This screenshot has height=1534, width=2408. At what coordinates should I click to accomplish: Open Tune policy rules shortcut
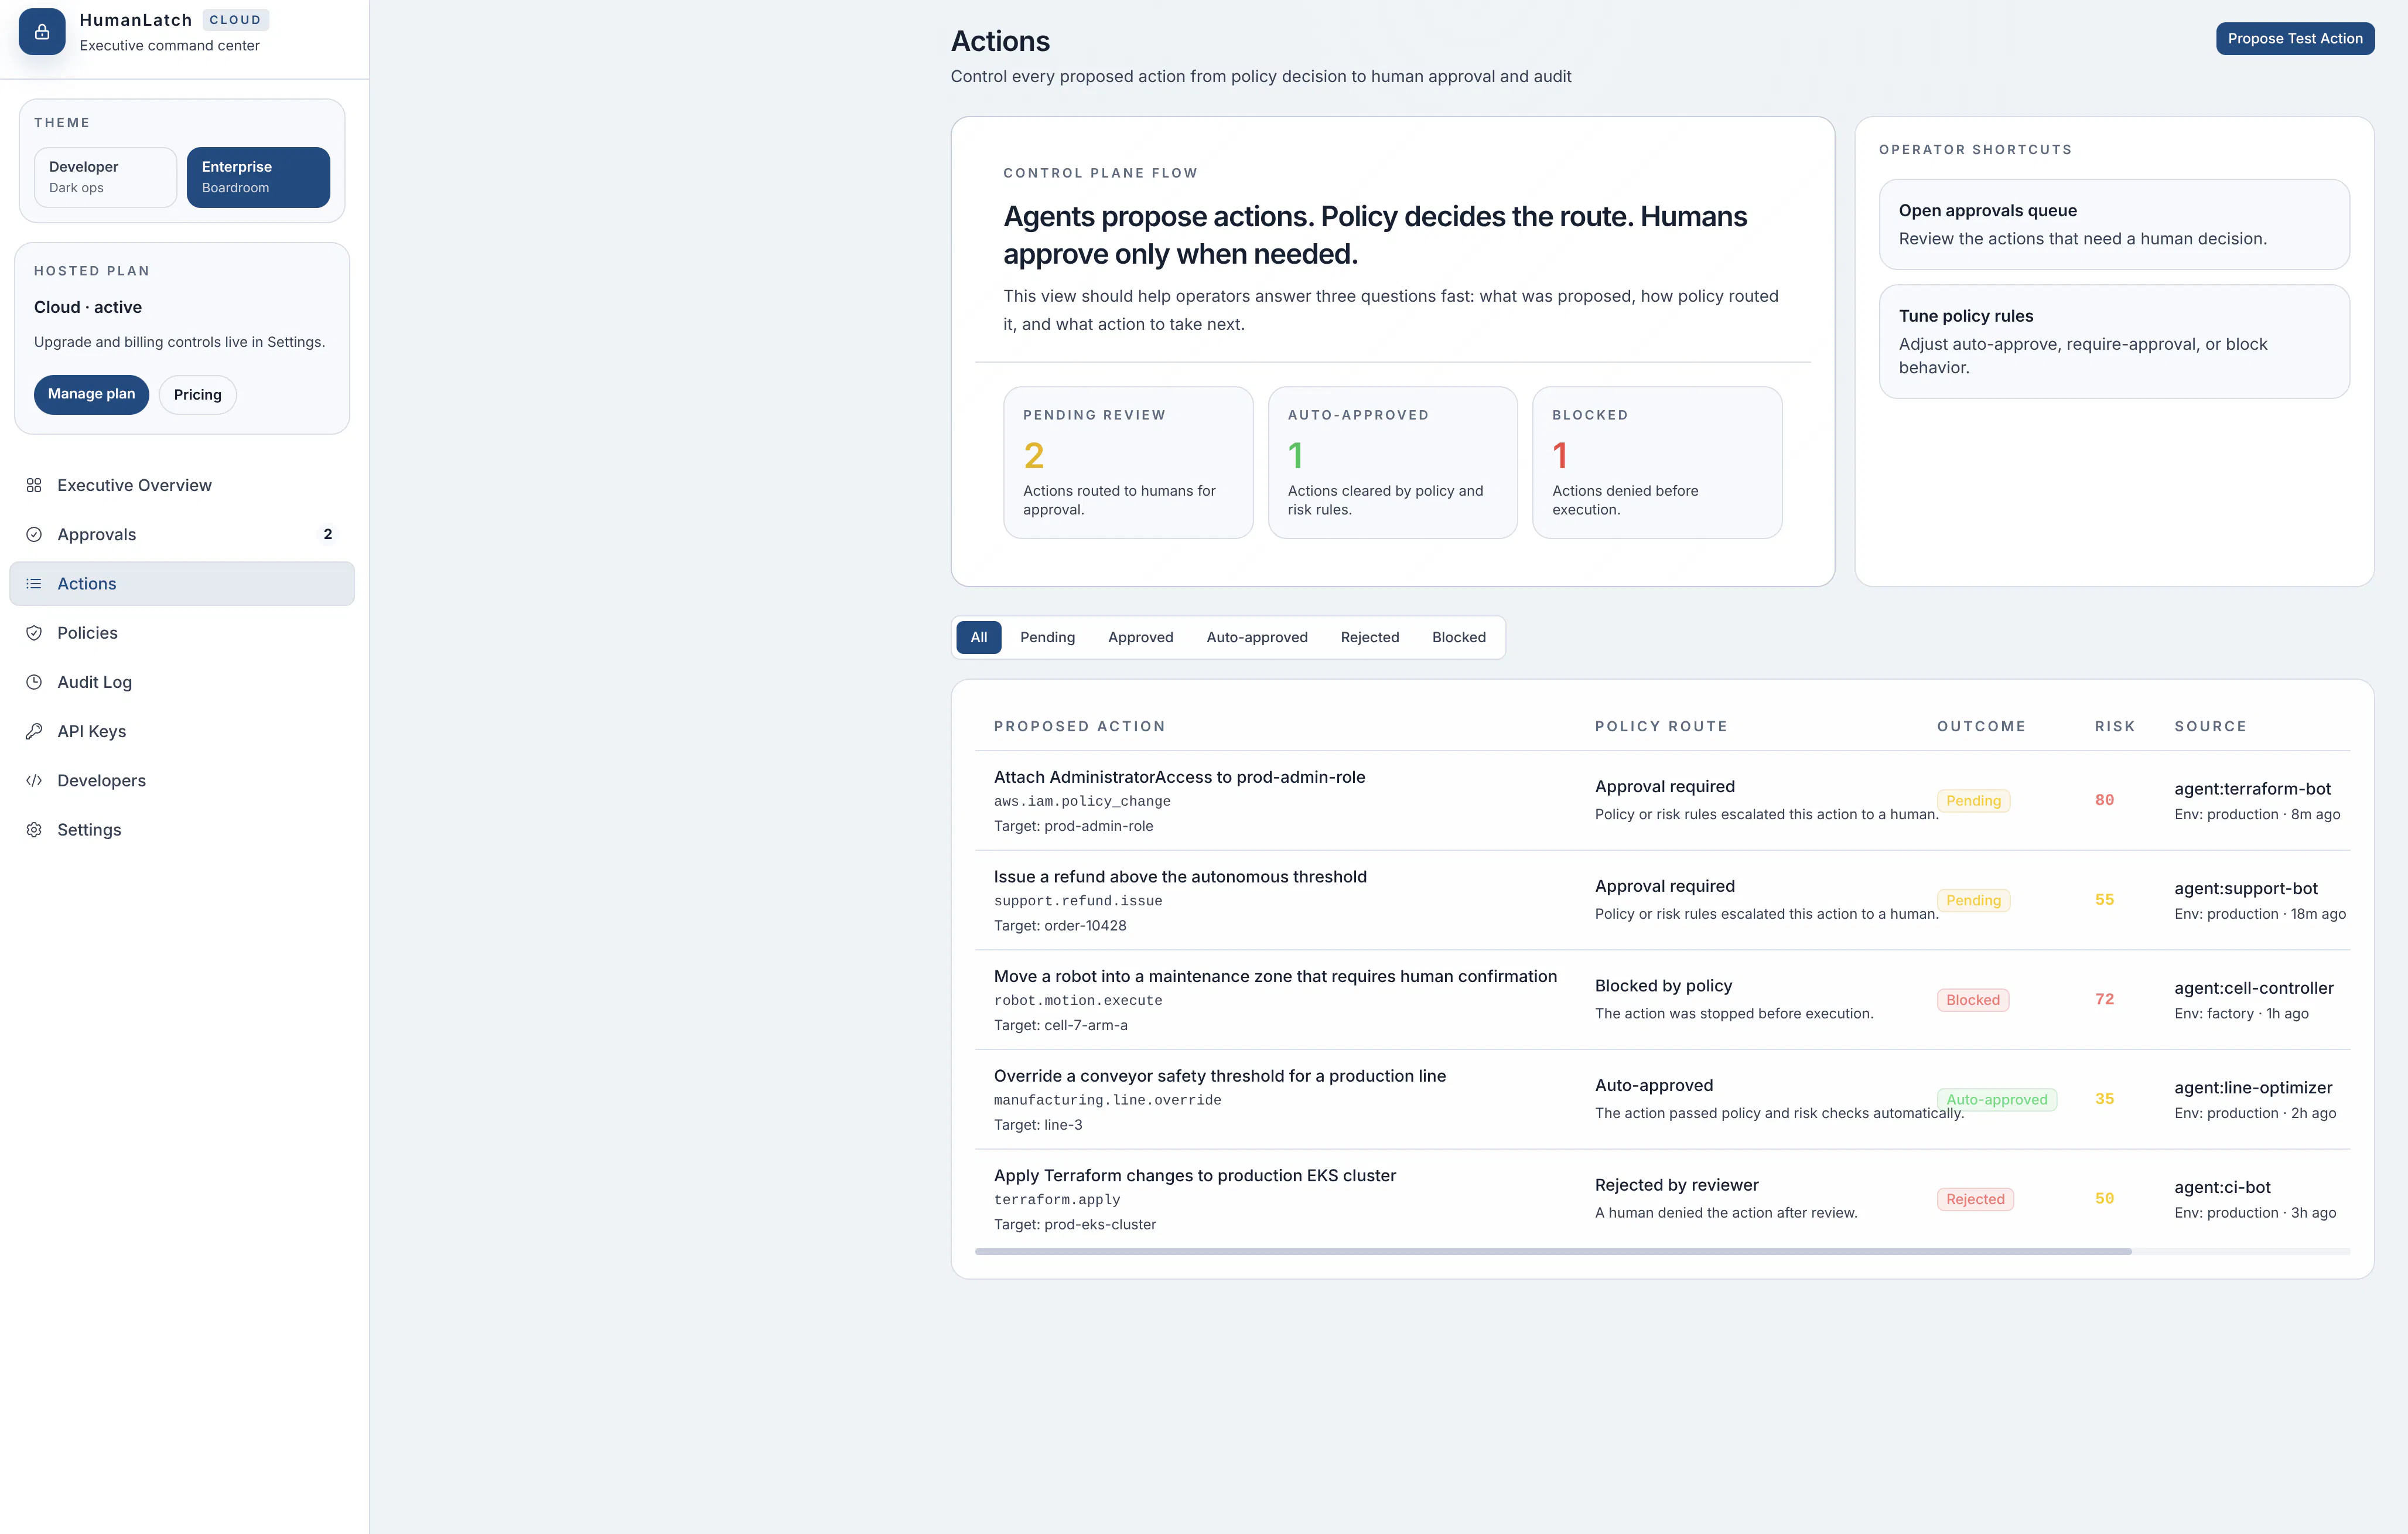(x=2114, y=341)
